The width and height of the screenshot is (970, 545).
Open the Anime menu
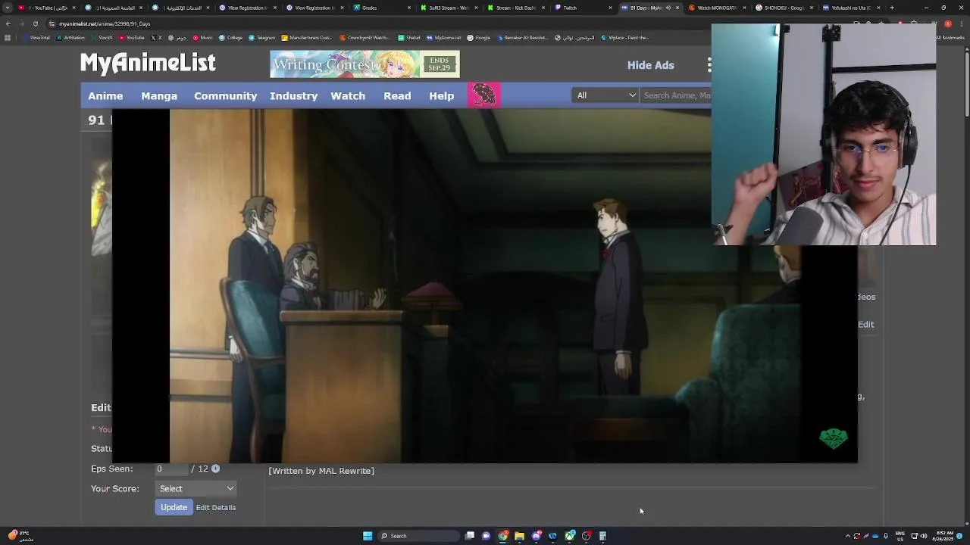coord(105,95)
